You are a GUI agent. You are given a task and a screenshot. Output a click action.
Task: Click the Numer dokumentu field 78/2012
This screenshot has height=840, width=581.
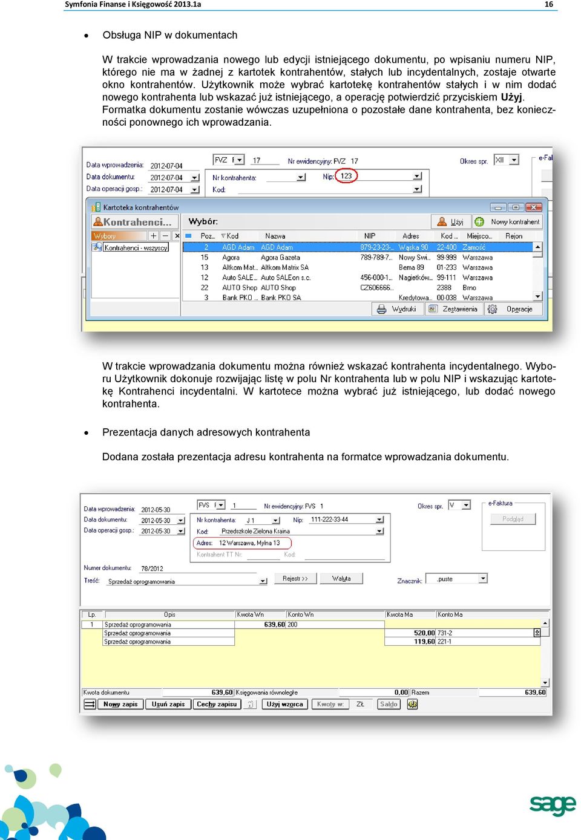coord(197,568)
